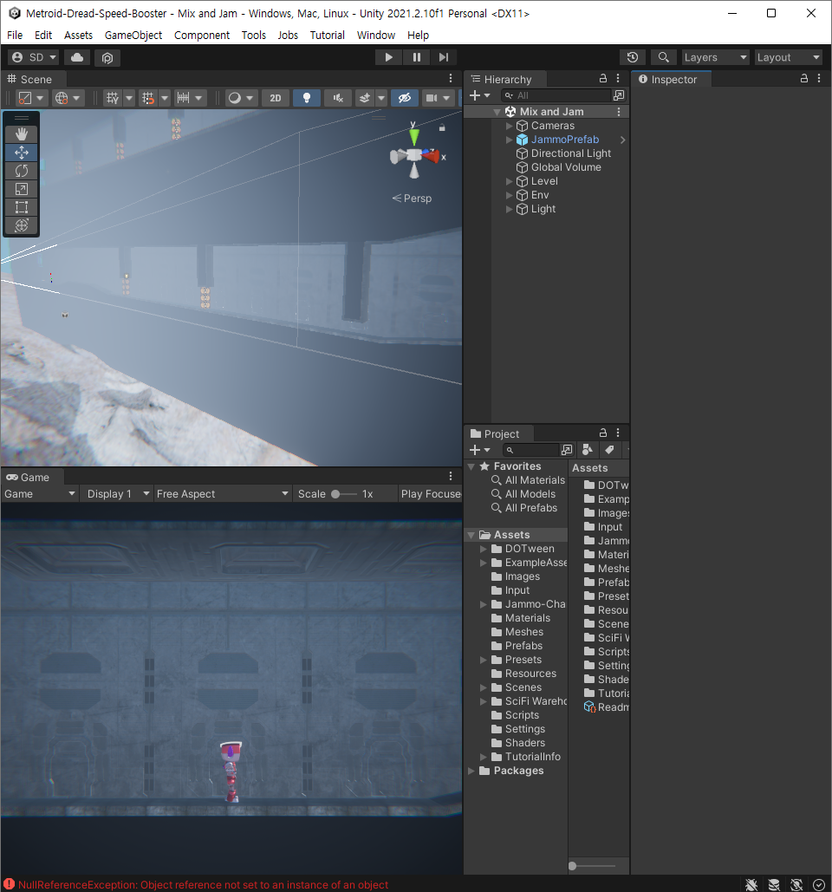Image resolution: width=832 pixels, height=892 pixels.
Task: Expand the Level object in Hierarchy
Action: click(x=510, y=181)
